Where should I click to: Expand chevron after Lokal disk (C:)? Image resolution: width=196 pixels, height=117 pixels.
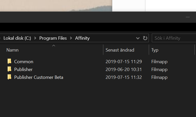coord(35,38)
